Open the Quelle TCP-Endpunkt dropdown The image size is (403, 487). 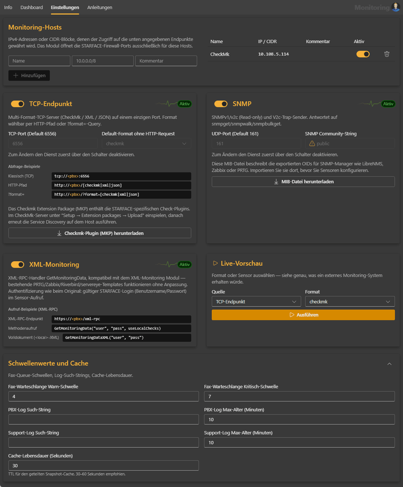pos(256,302)
